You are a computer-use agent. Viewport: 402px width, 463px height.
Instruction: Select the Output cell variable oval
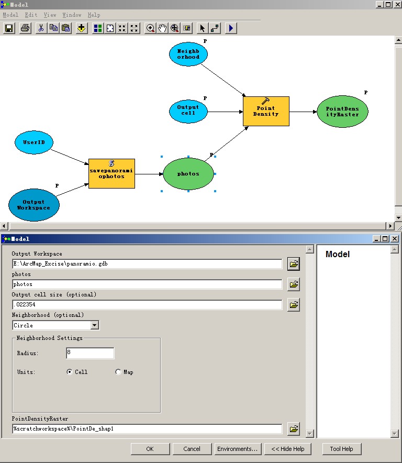(x=188, y=111)
